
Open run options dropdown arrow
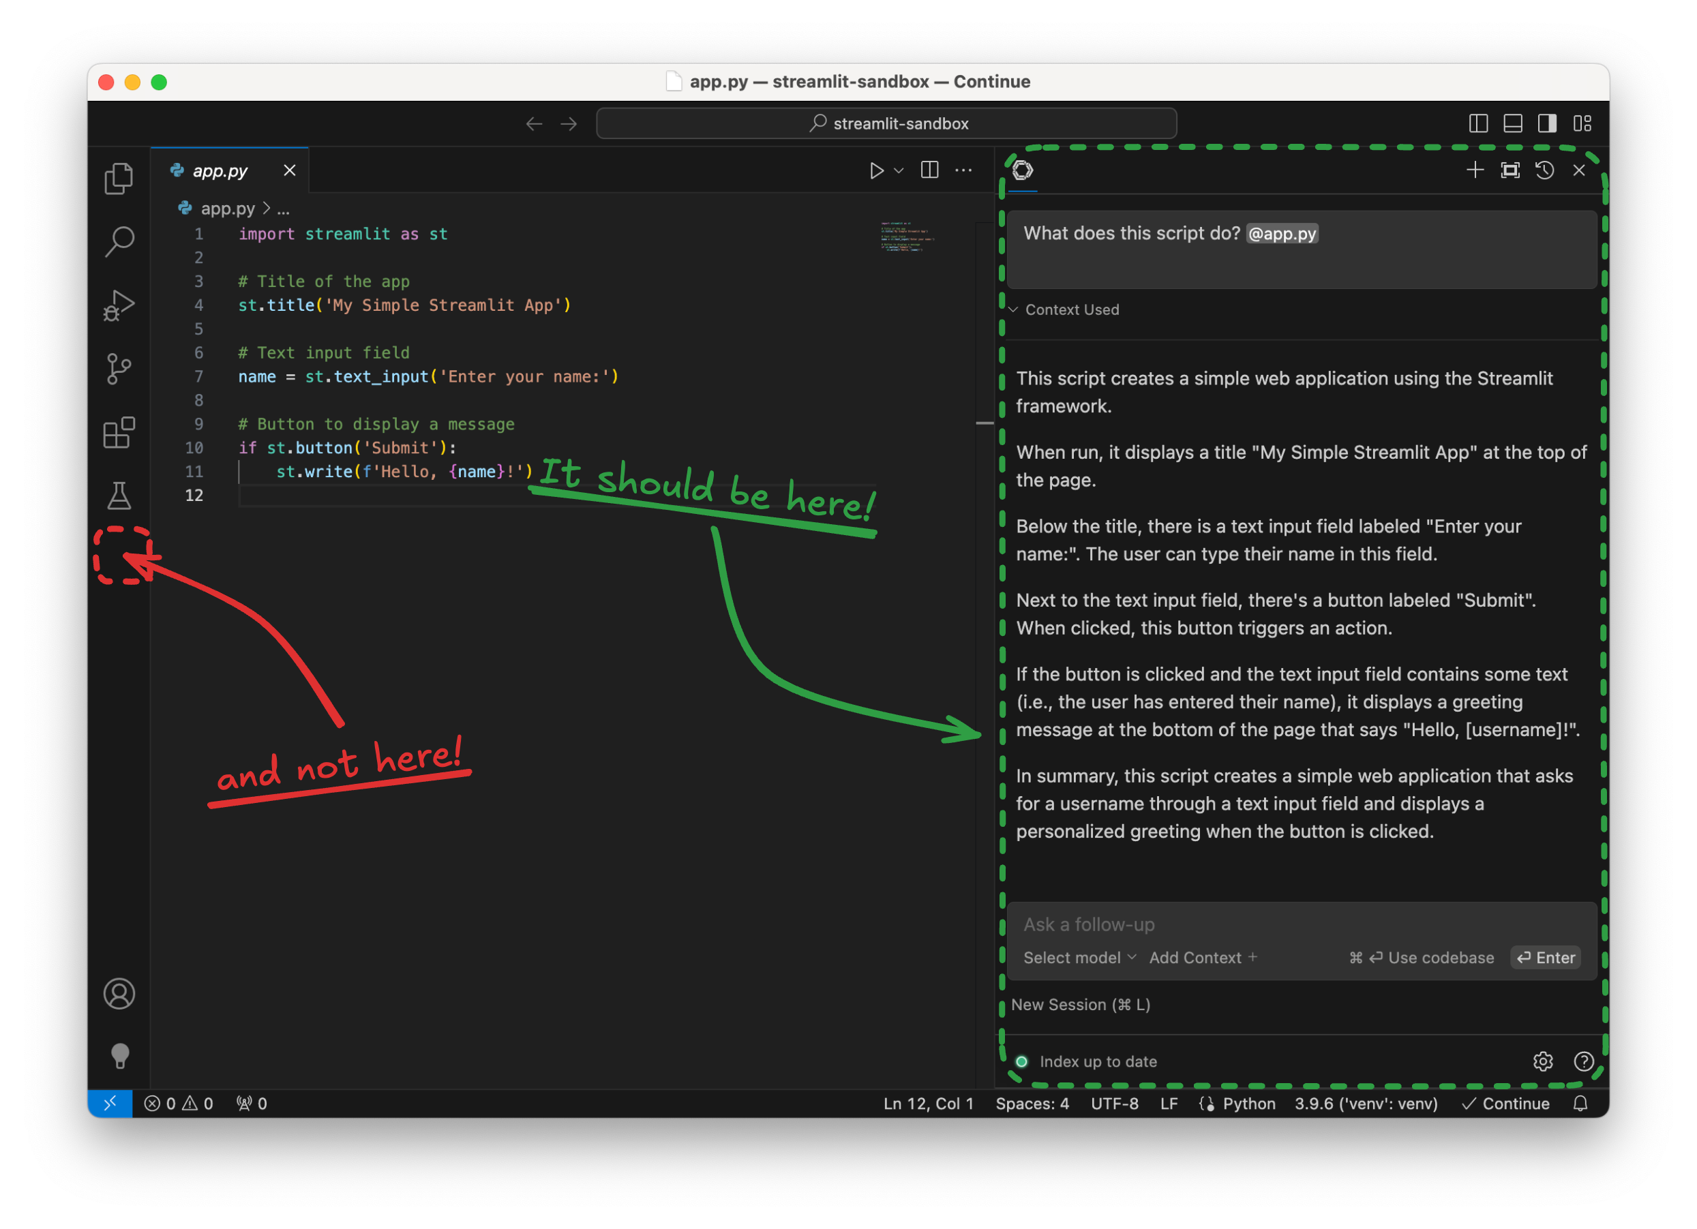pyautogui.click(x=899, y=170)
